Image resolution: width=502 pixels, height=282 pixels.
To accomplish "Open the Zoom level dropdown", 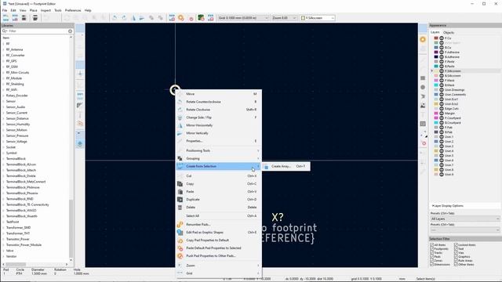I will click(284, 18).
